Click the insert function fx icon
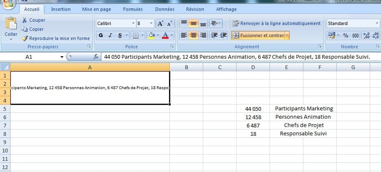 [96, 56]
